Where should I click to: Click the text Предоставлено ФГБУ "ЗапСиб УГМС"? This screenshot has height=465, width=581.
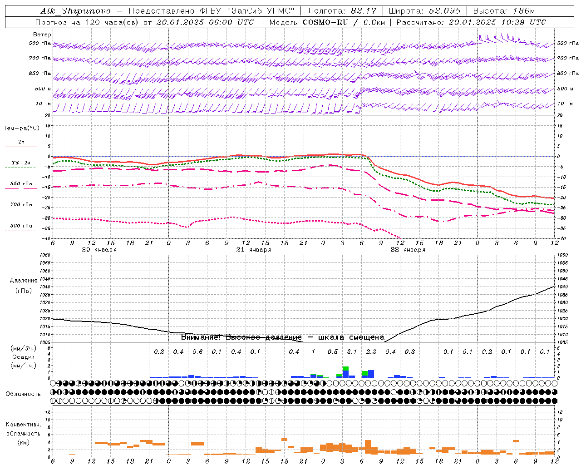(x=212, y=11)
